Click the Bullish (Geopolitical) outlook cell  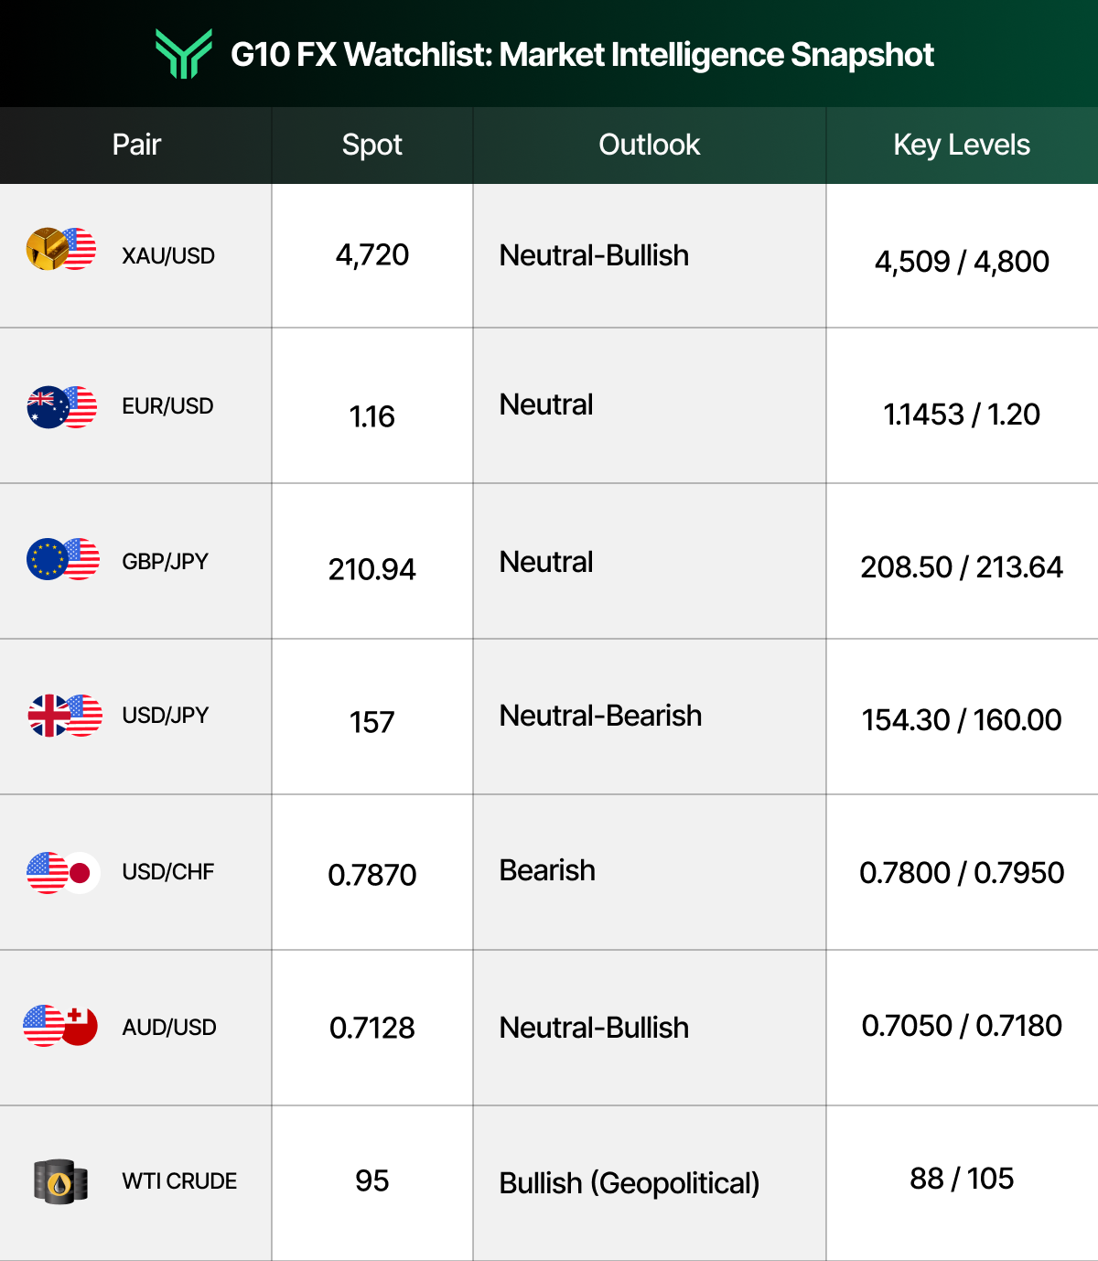click(x=630, y=1183)
